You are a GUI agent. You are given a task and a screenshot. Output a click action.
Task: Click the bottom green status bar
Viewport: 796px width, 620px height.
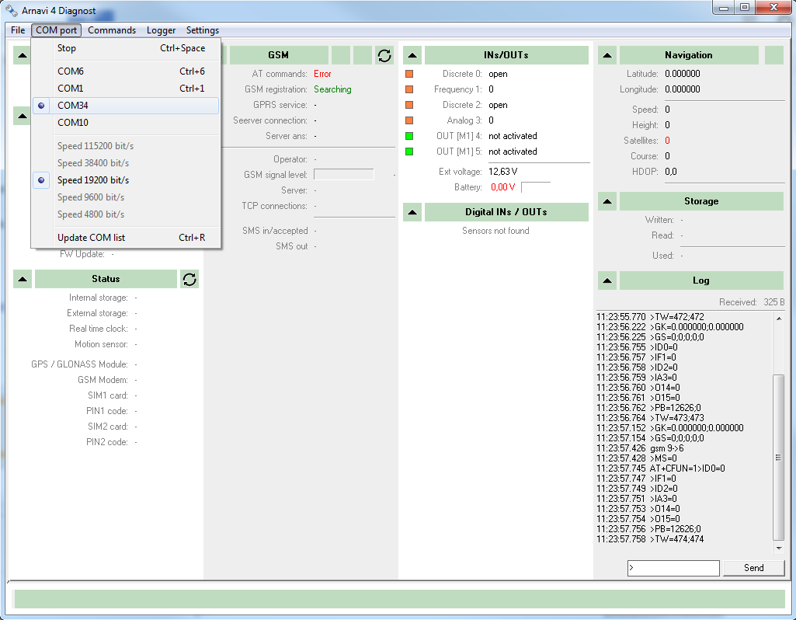tap(399, 599)
